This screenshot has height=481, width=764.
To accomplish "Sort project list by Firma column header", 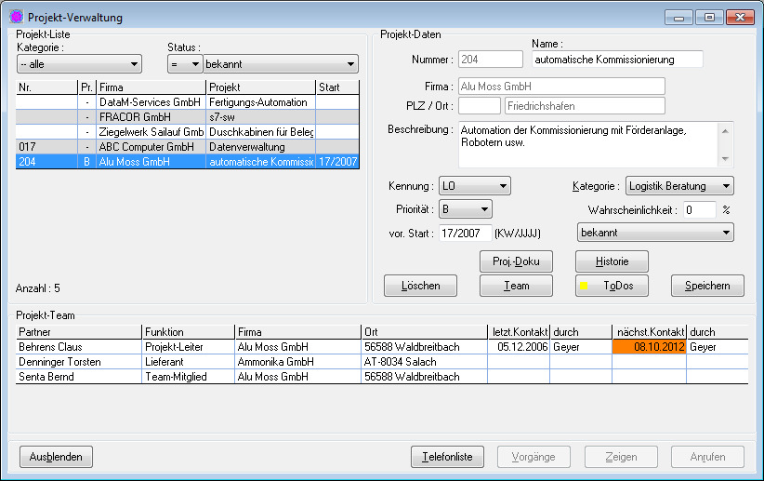I will [151, 87].
